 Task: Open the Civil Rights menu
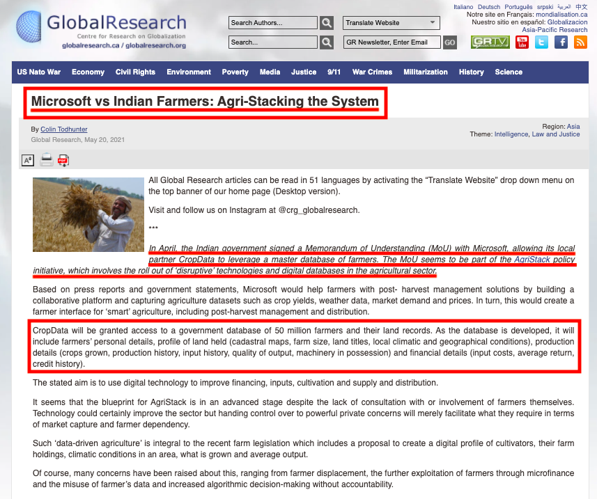click(136, 72)
